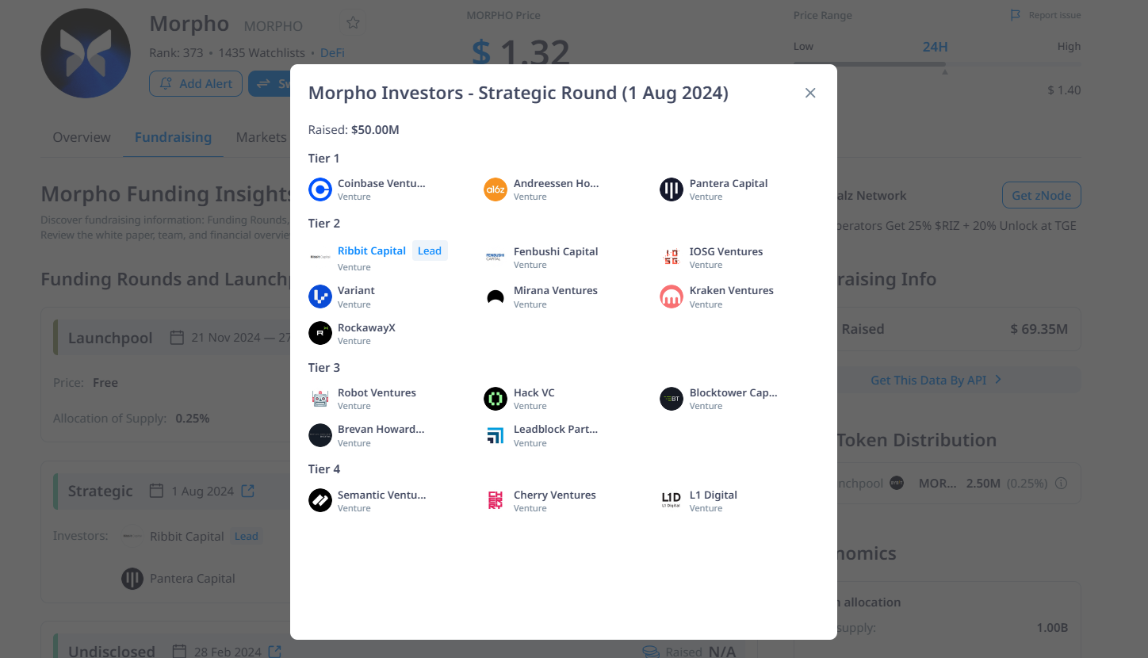Open Pantera Capital name in modal
Image resolution: width=1148 pixels, height=658 pixels.
[729, 183]
